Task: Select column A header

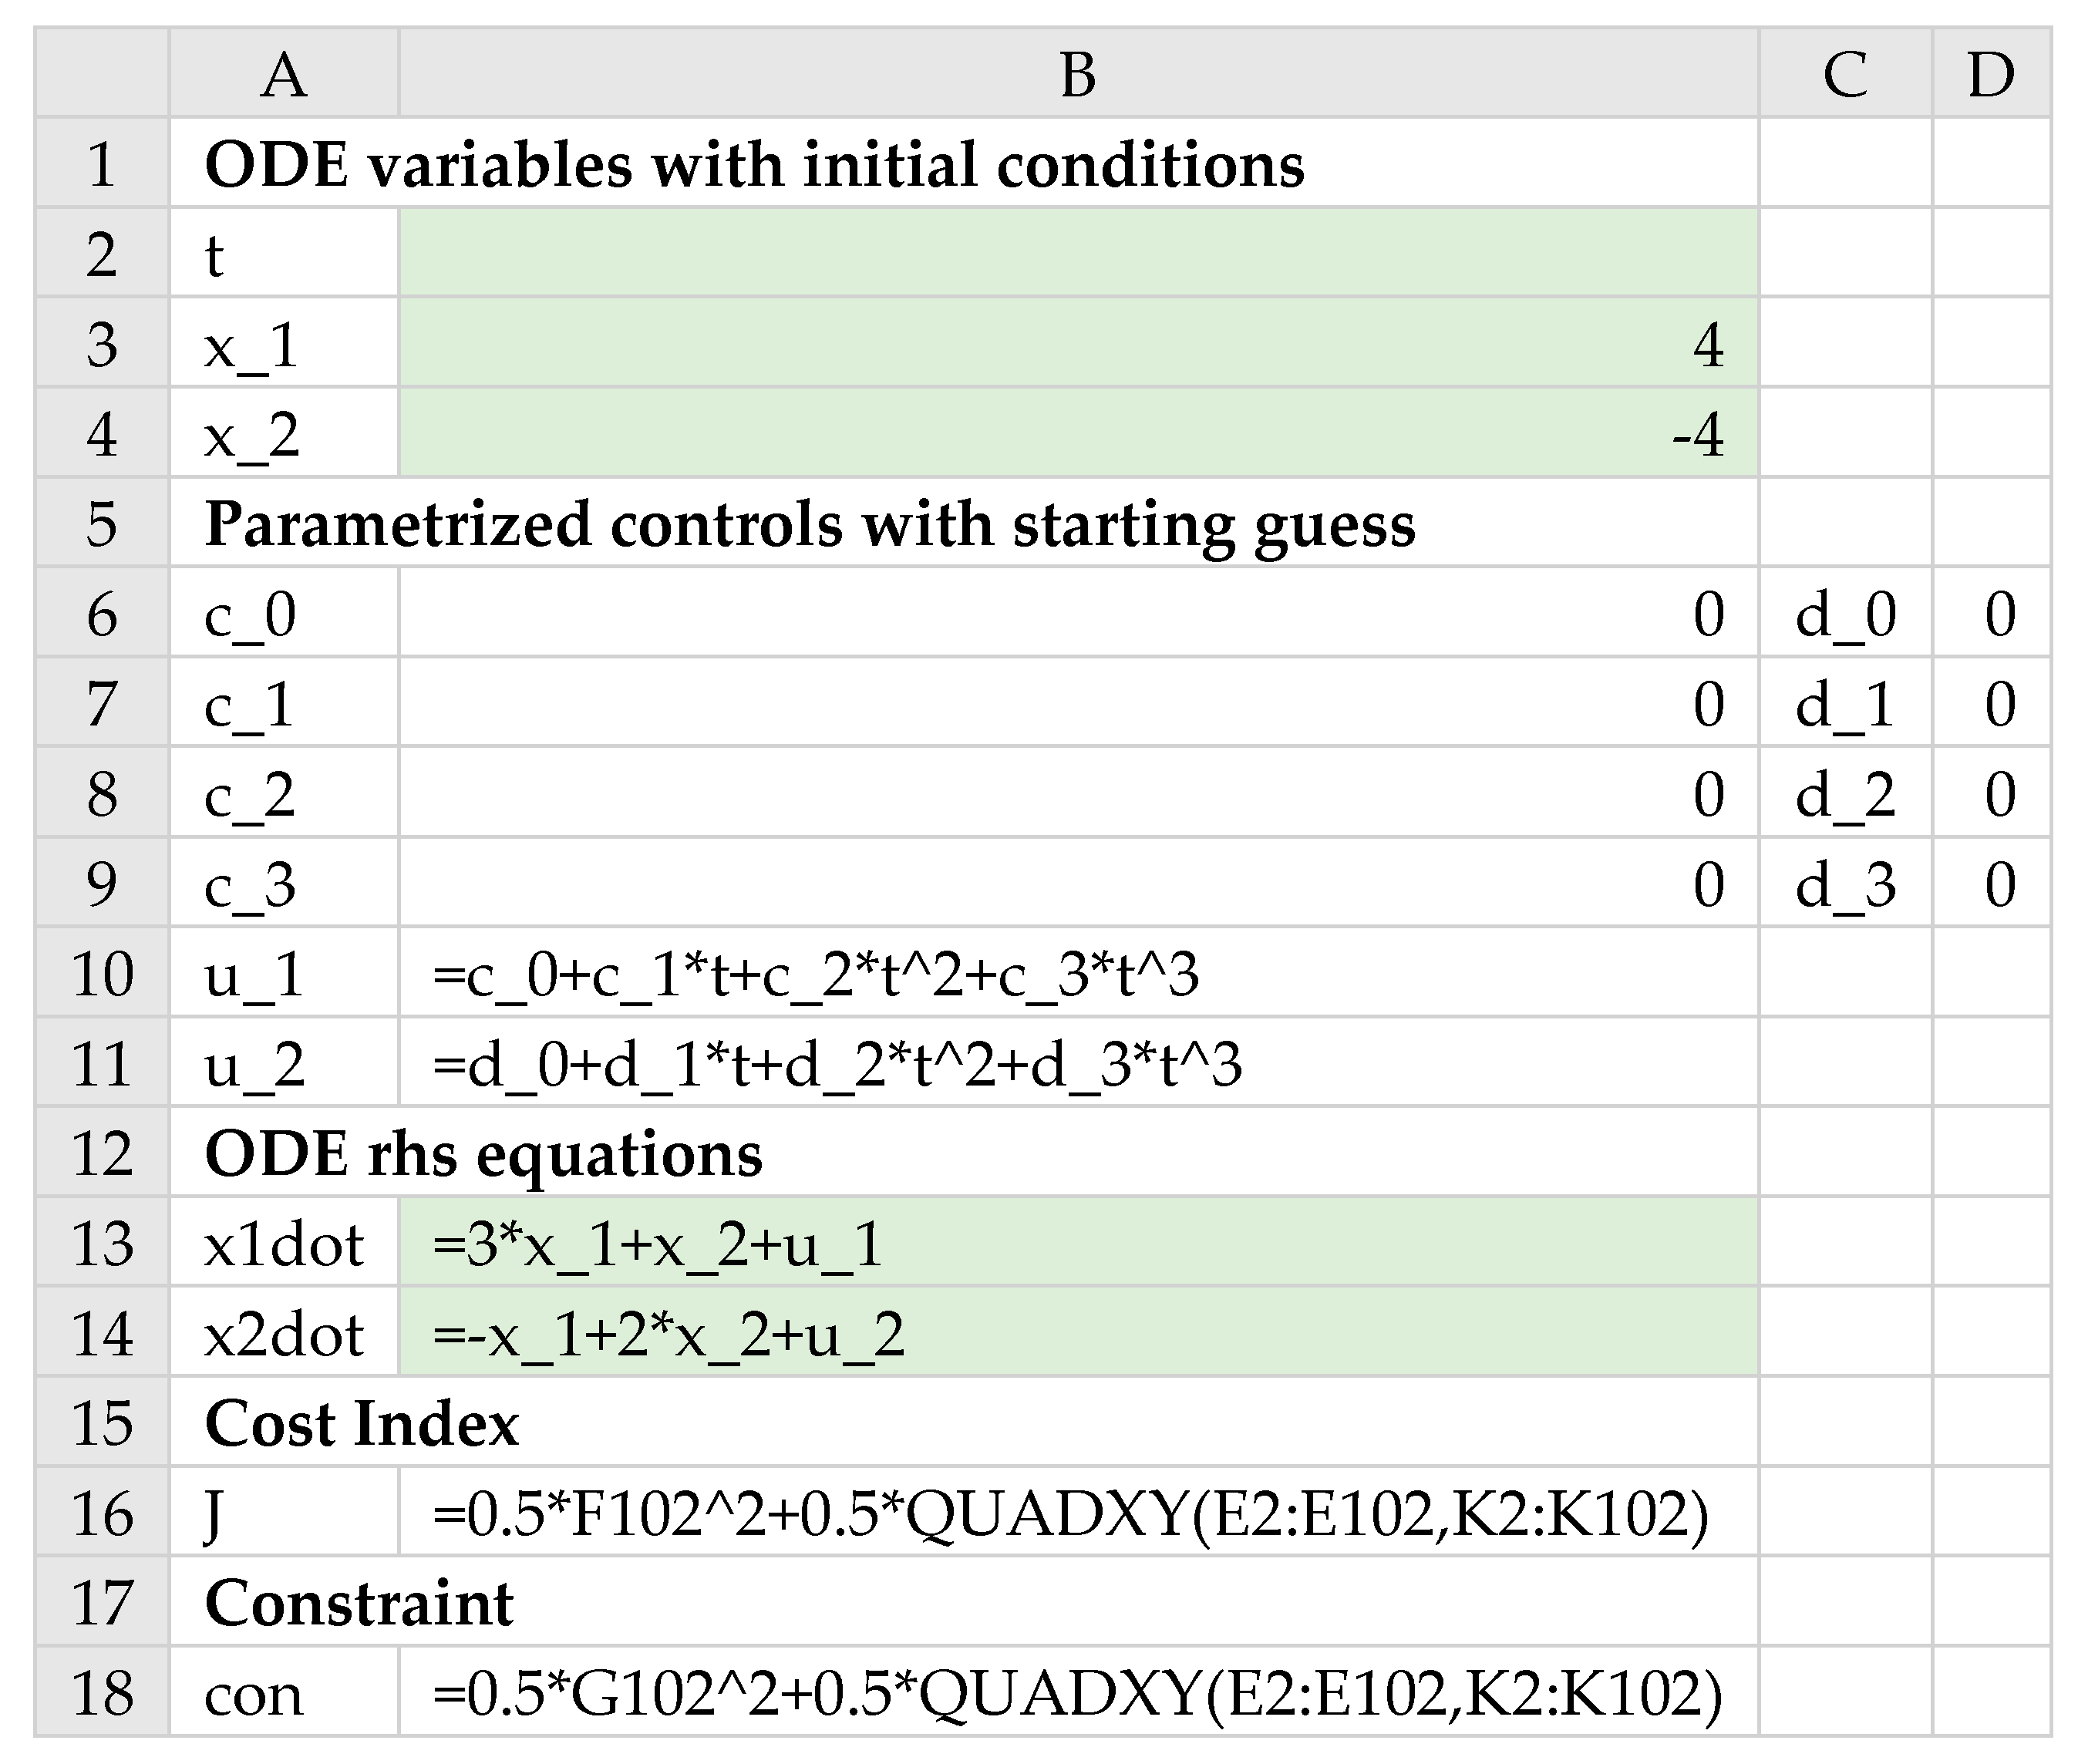Action: point(283,73)
